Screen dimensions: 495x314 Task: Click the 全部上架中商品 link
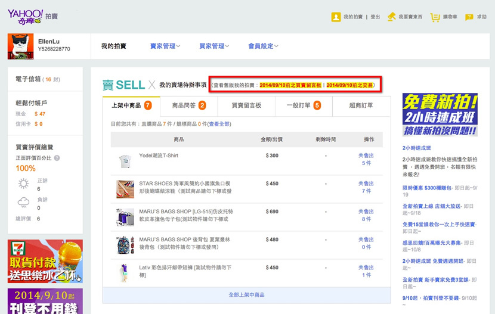(x=246, y=295)
